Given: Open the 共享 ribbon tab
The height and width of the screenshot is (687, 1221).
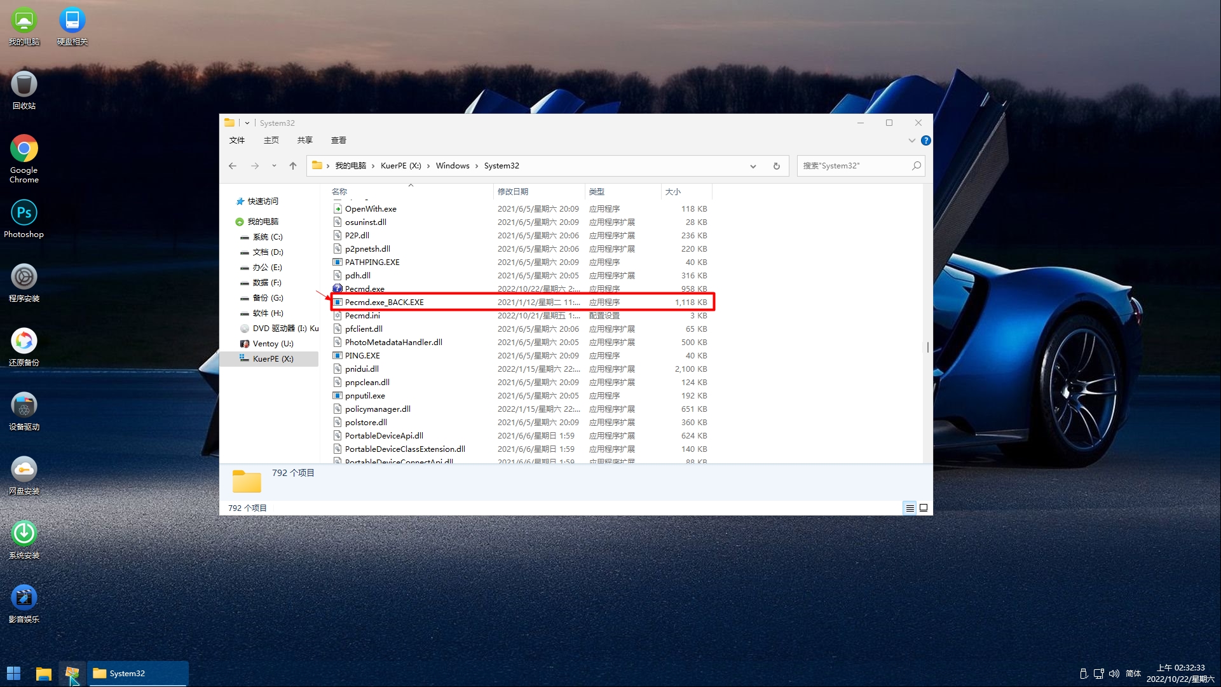Looking at the screenshot, I should pyautogui.click(x=305, y=140).
